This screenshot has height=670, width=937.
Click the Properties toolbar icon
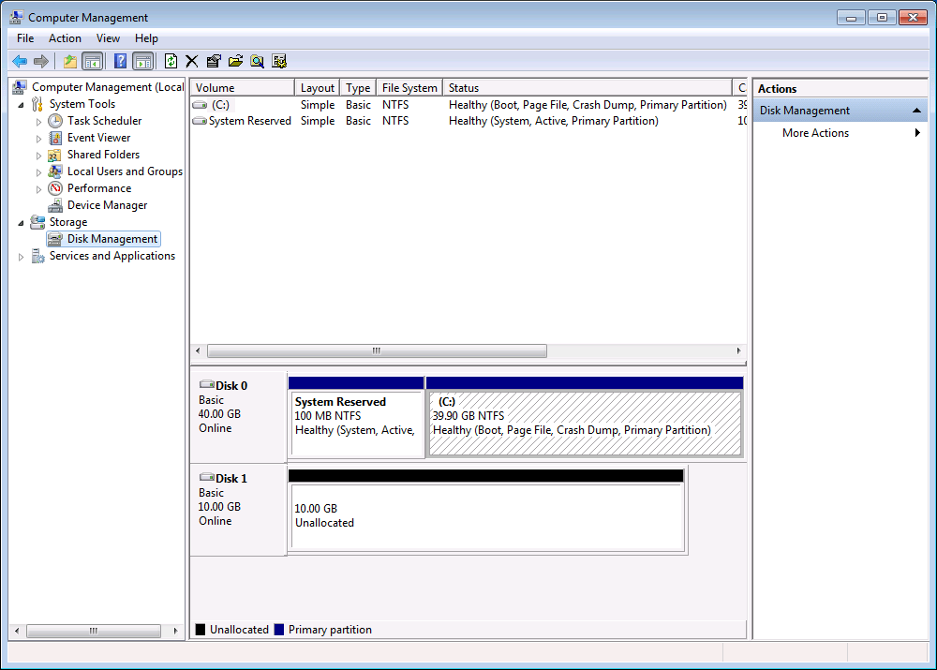[214, 61]
